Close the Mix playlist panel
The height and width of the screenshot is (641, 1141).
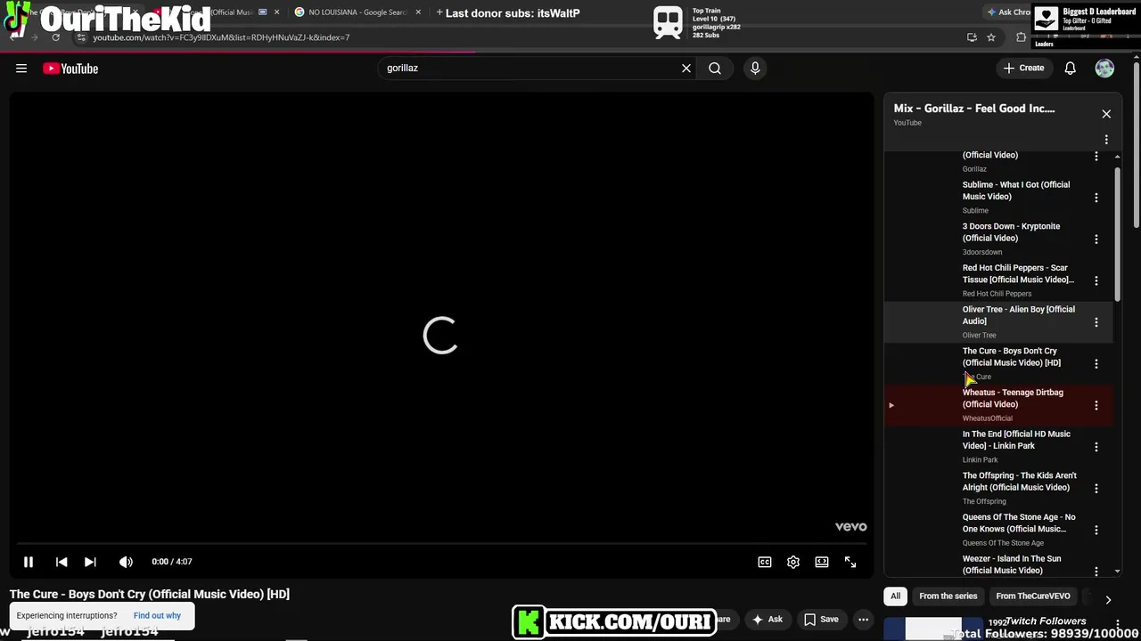point(1106,114)
